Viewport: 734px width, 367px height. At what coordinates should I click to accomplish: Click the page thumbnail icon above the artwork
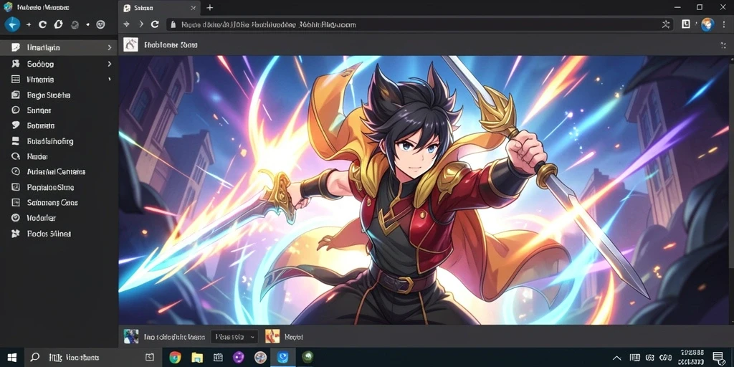pos(130,45)
